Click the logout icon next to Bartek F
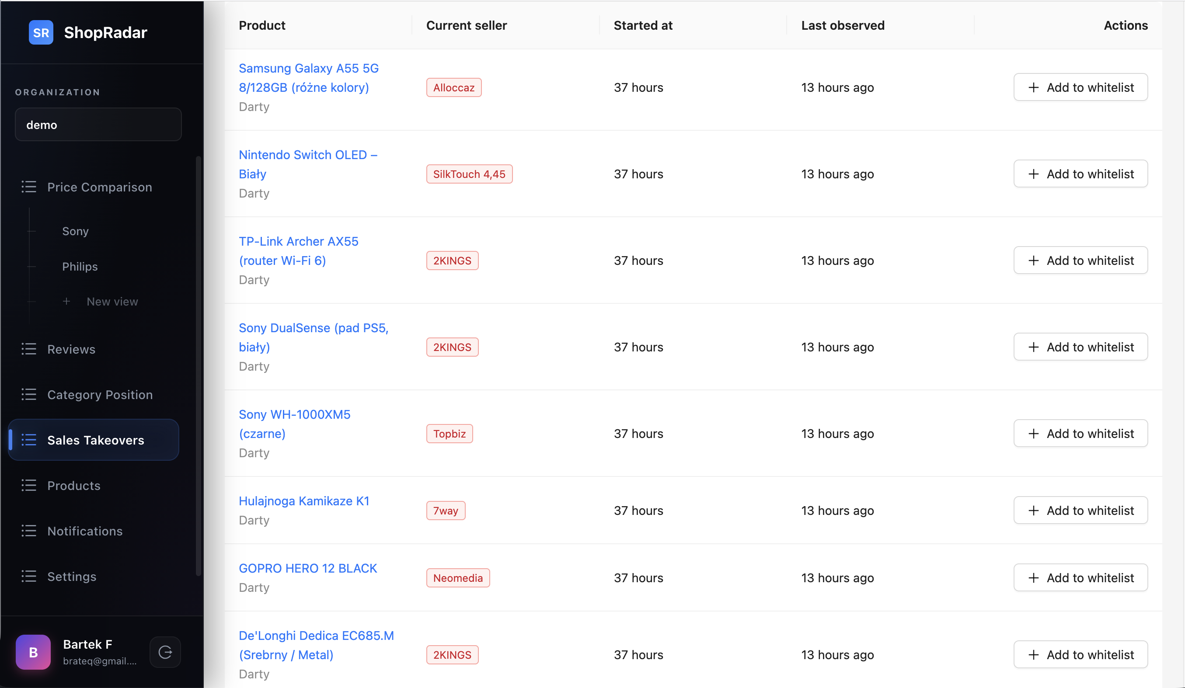The width and height of the screenshot is (1185, 688). 165,652
